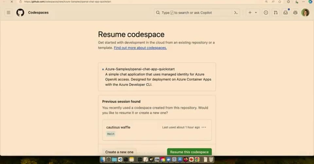Image resolution: width=314 pixels, height=164 pixels.
Task: Open the Issues icon in header
Action: pos(266,13)
